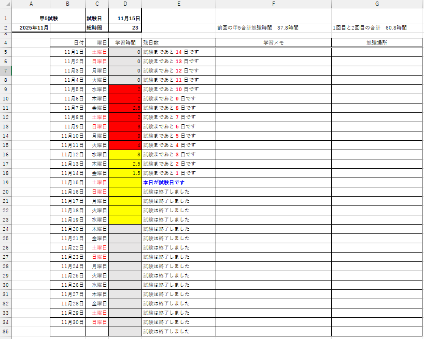Click the yellow study time cell for 11月12日
The width and height of the screenshot is (424, 339).
[x=125, y=154]
